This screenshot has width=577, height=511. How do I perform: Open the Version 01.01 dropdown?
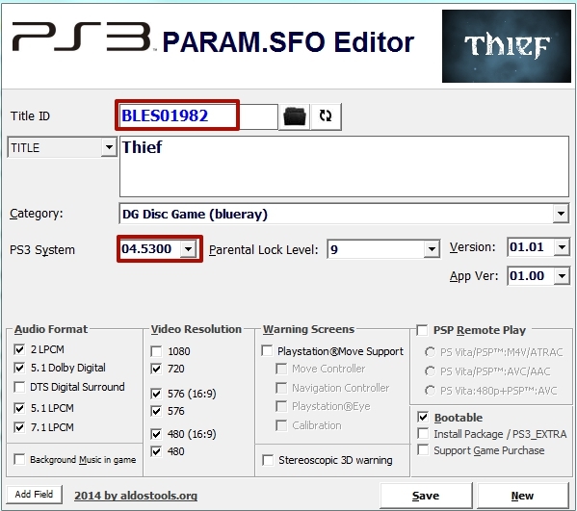[x=562, y=247]
